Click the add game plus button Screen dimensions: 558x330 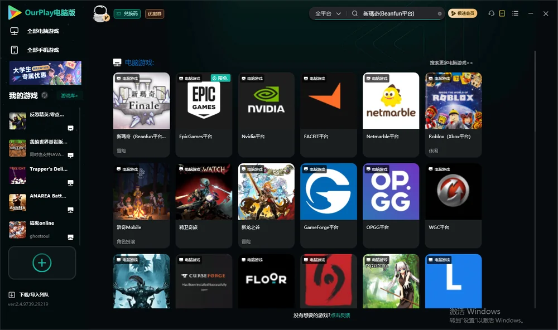click(42, 263)
